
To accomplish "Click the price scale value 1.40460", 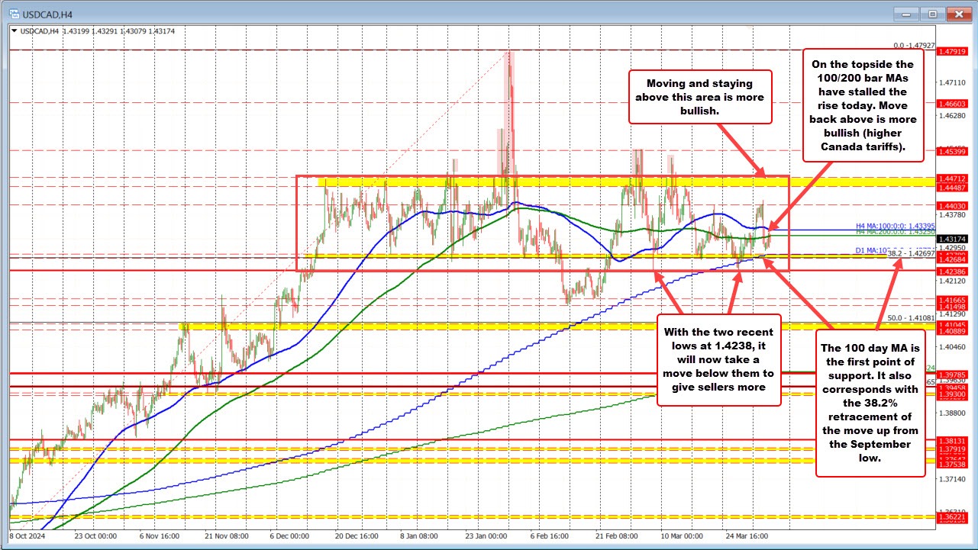I will tap(951, 346).
